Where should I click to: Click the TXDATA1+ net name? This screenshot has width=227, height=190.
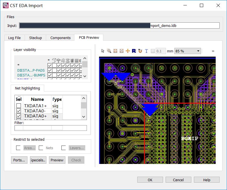click(35, 106)
